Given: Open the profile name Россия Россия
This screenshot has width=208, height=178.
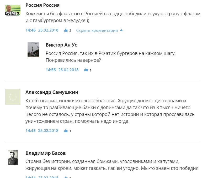Looking at the screenshot, I should (x=42, y=5).
